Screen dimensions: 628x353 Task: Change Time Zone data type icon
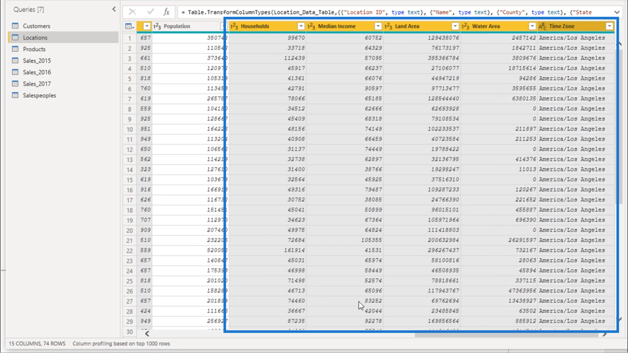(543, 26)
